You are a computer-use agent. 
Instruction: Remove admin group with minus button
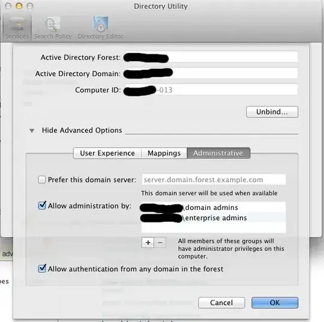pyautogui.click(x=160, y=242)
